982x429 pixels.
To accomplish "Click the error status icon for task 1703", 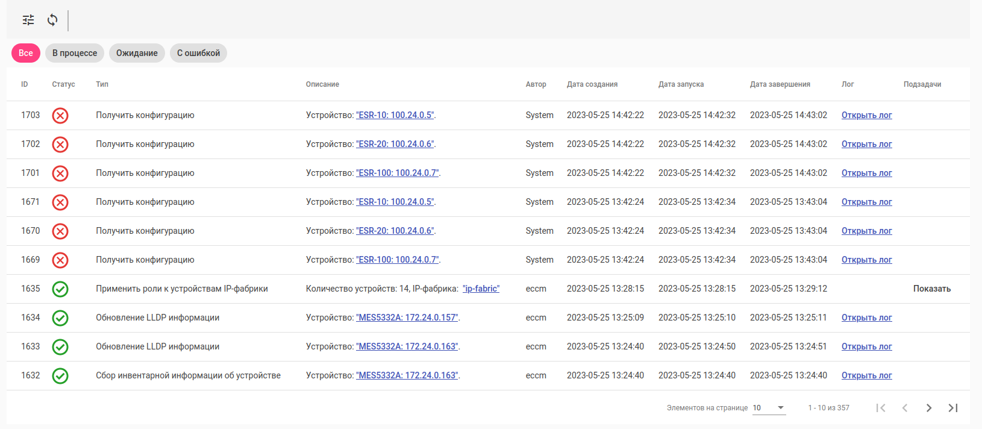I will tap(60, 115).
